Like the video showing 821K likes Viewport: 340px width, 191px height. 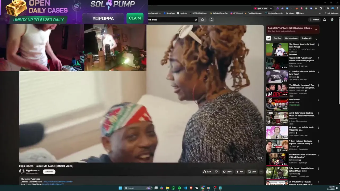tap(207, 172)
